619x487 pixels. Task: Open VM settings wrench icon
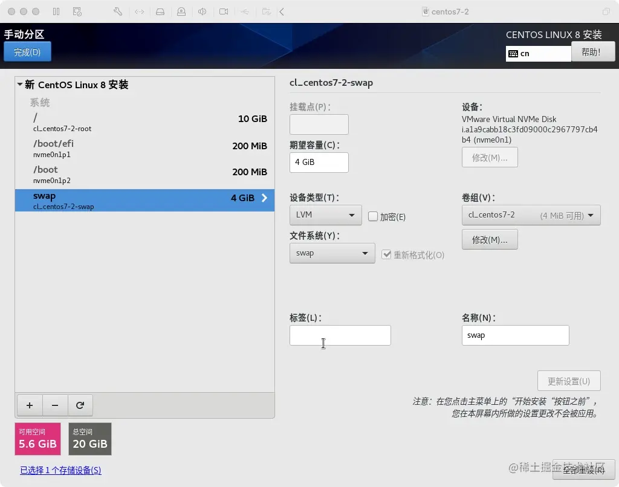[118, 11]
